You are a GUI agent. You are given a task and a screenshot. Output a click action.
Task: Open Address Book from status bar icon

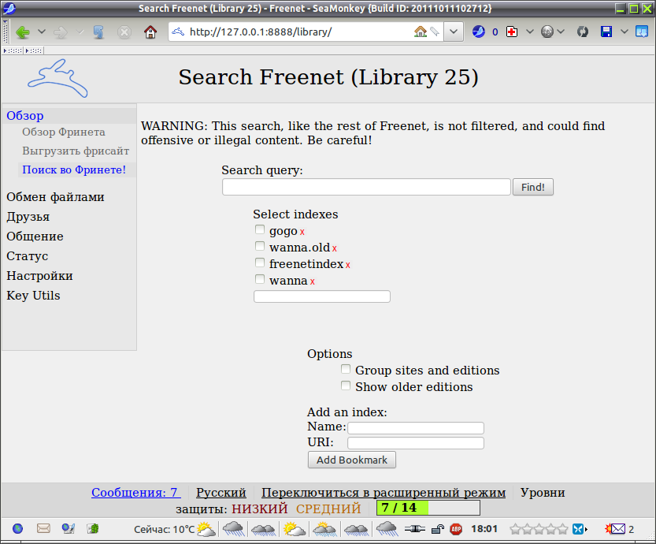pyautogui.click(x=93, y=528)
